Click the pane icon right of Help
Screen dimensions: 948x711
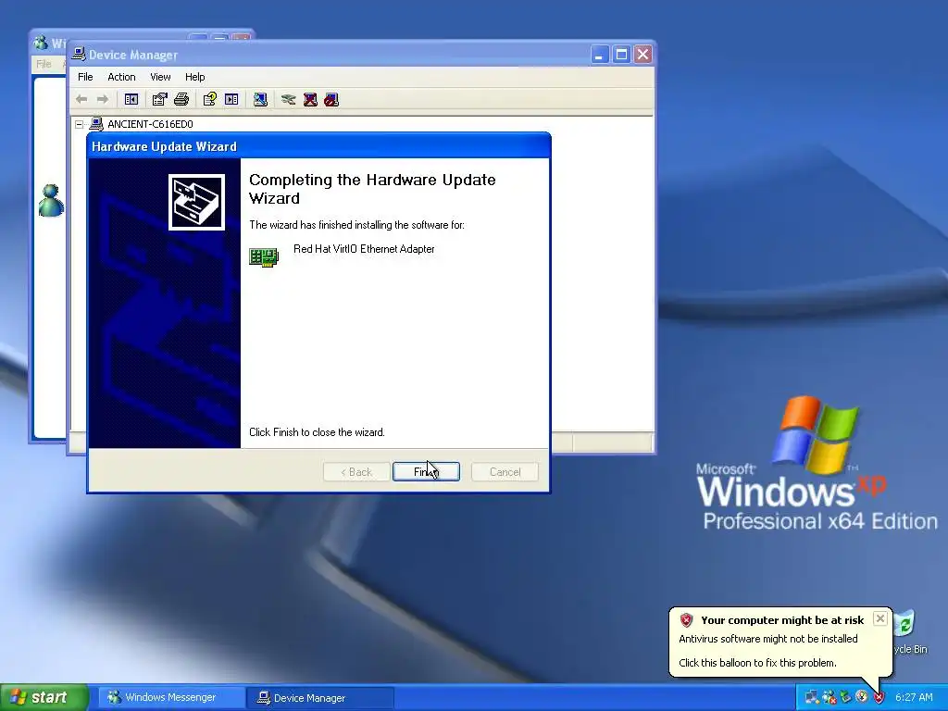click(231, 99)
